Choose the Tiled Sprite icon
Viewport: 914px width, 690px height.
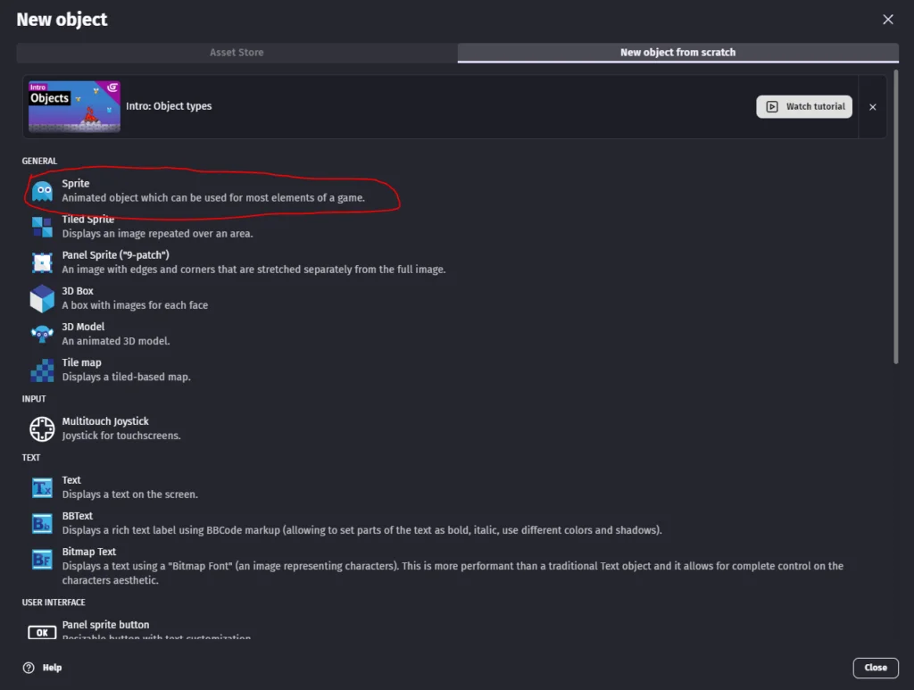pyautogui.click(x=42, y=227)
